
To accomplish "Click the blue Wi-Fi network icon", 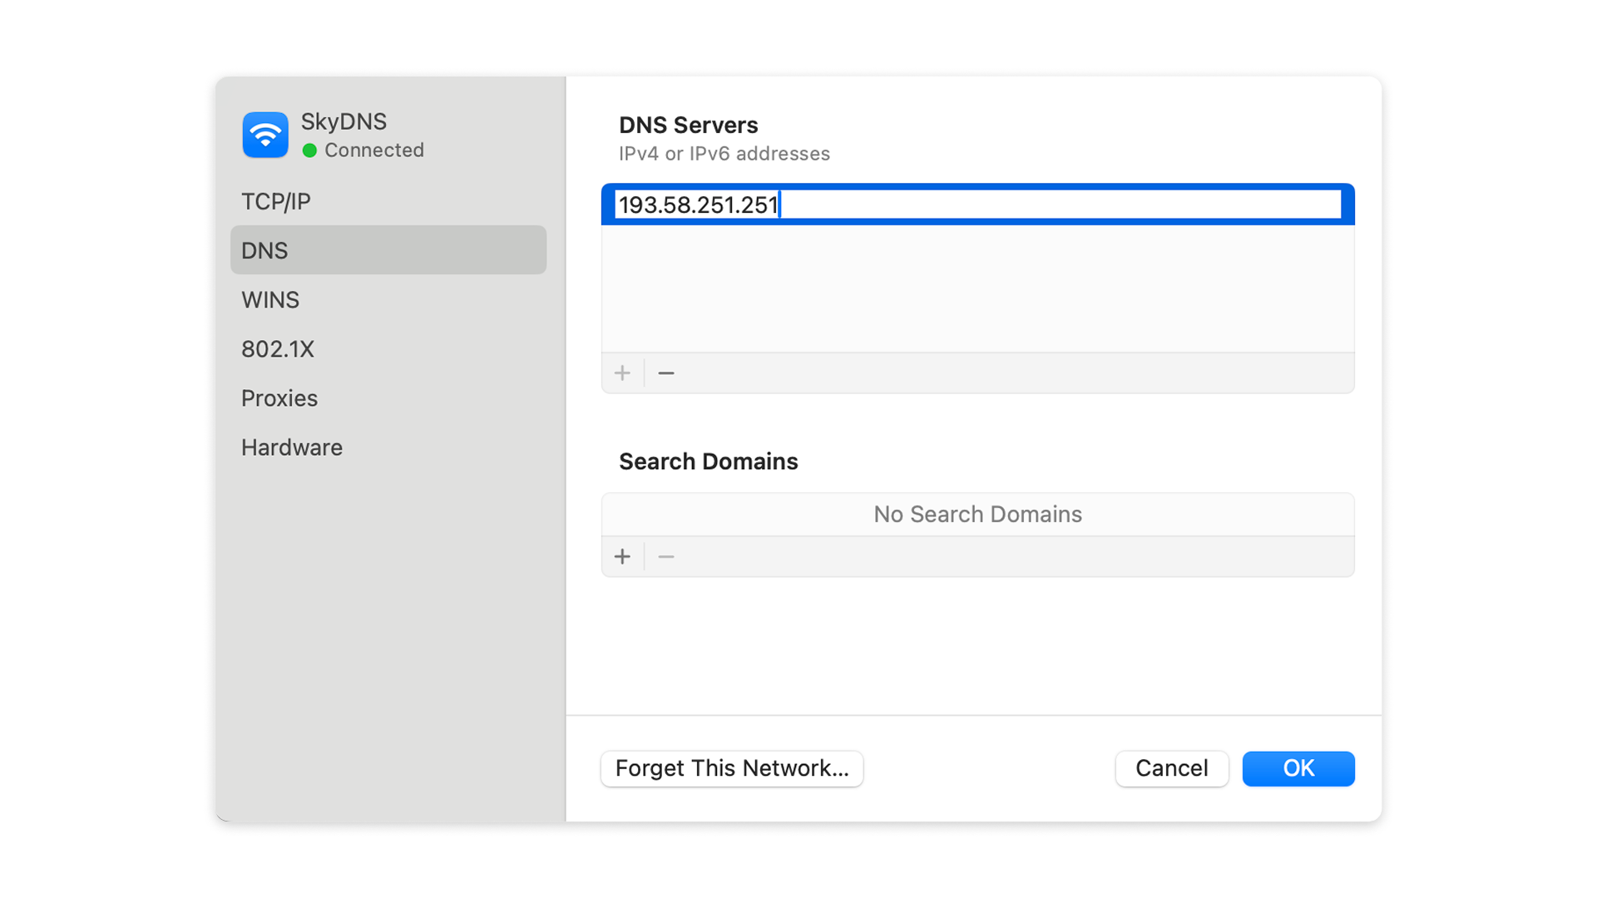I will point(265,135).
